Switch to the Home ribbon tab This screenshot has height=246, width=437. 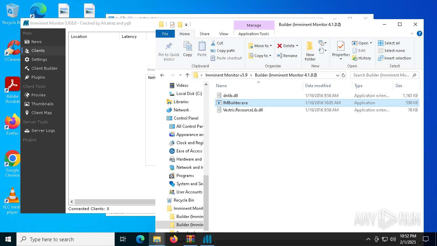[x=185, y=34]
